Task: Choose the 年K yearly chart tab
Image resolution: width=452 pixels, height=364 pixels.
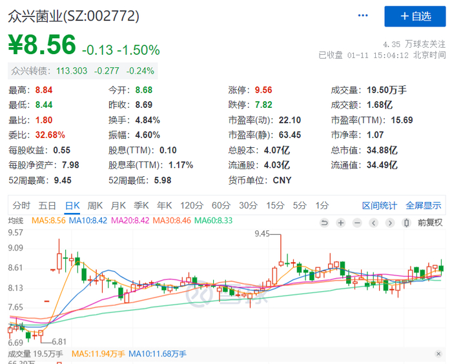Action: 165,206
